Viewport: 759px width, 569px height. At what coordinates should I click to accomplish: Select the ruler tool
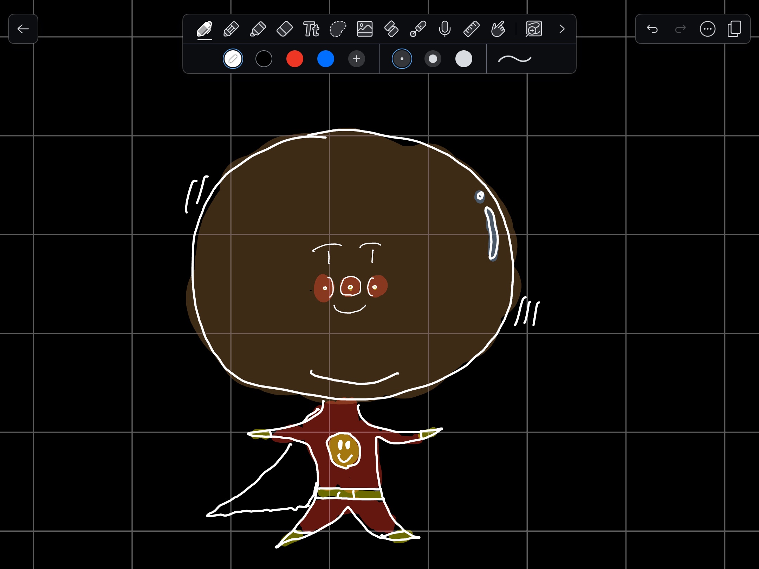[x=472, y=29]
